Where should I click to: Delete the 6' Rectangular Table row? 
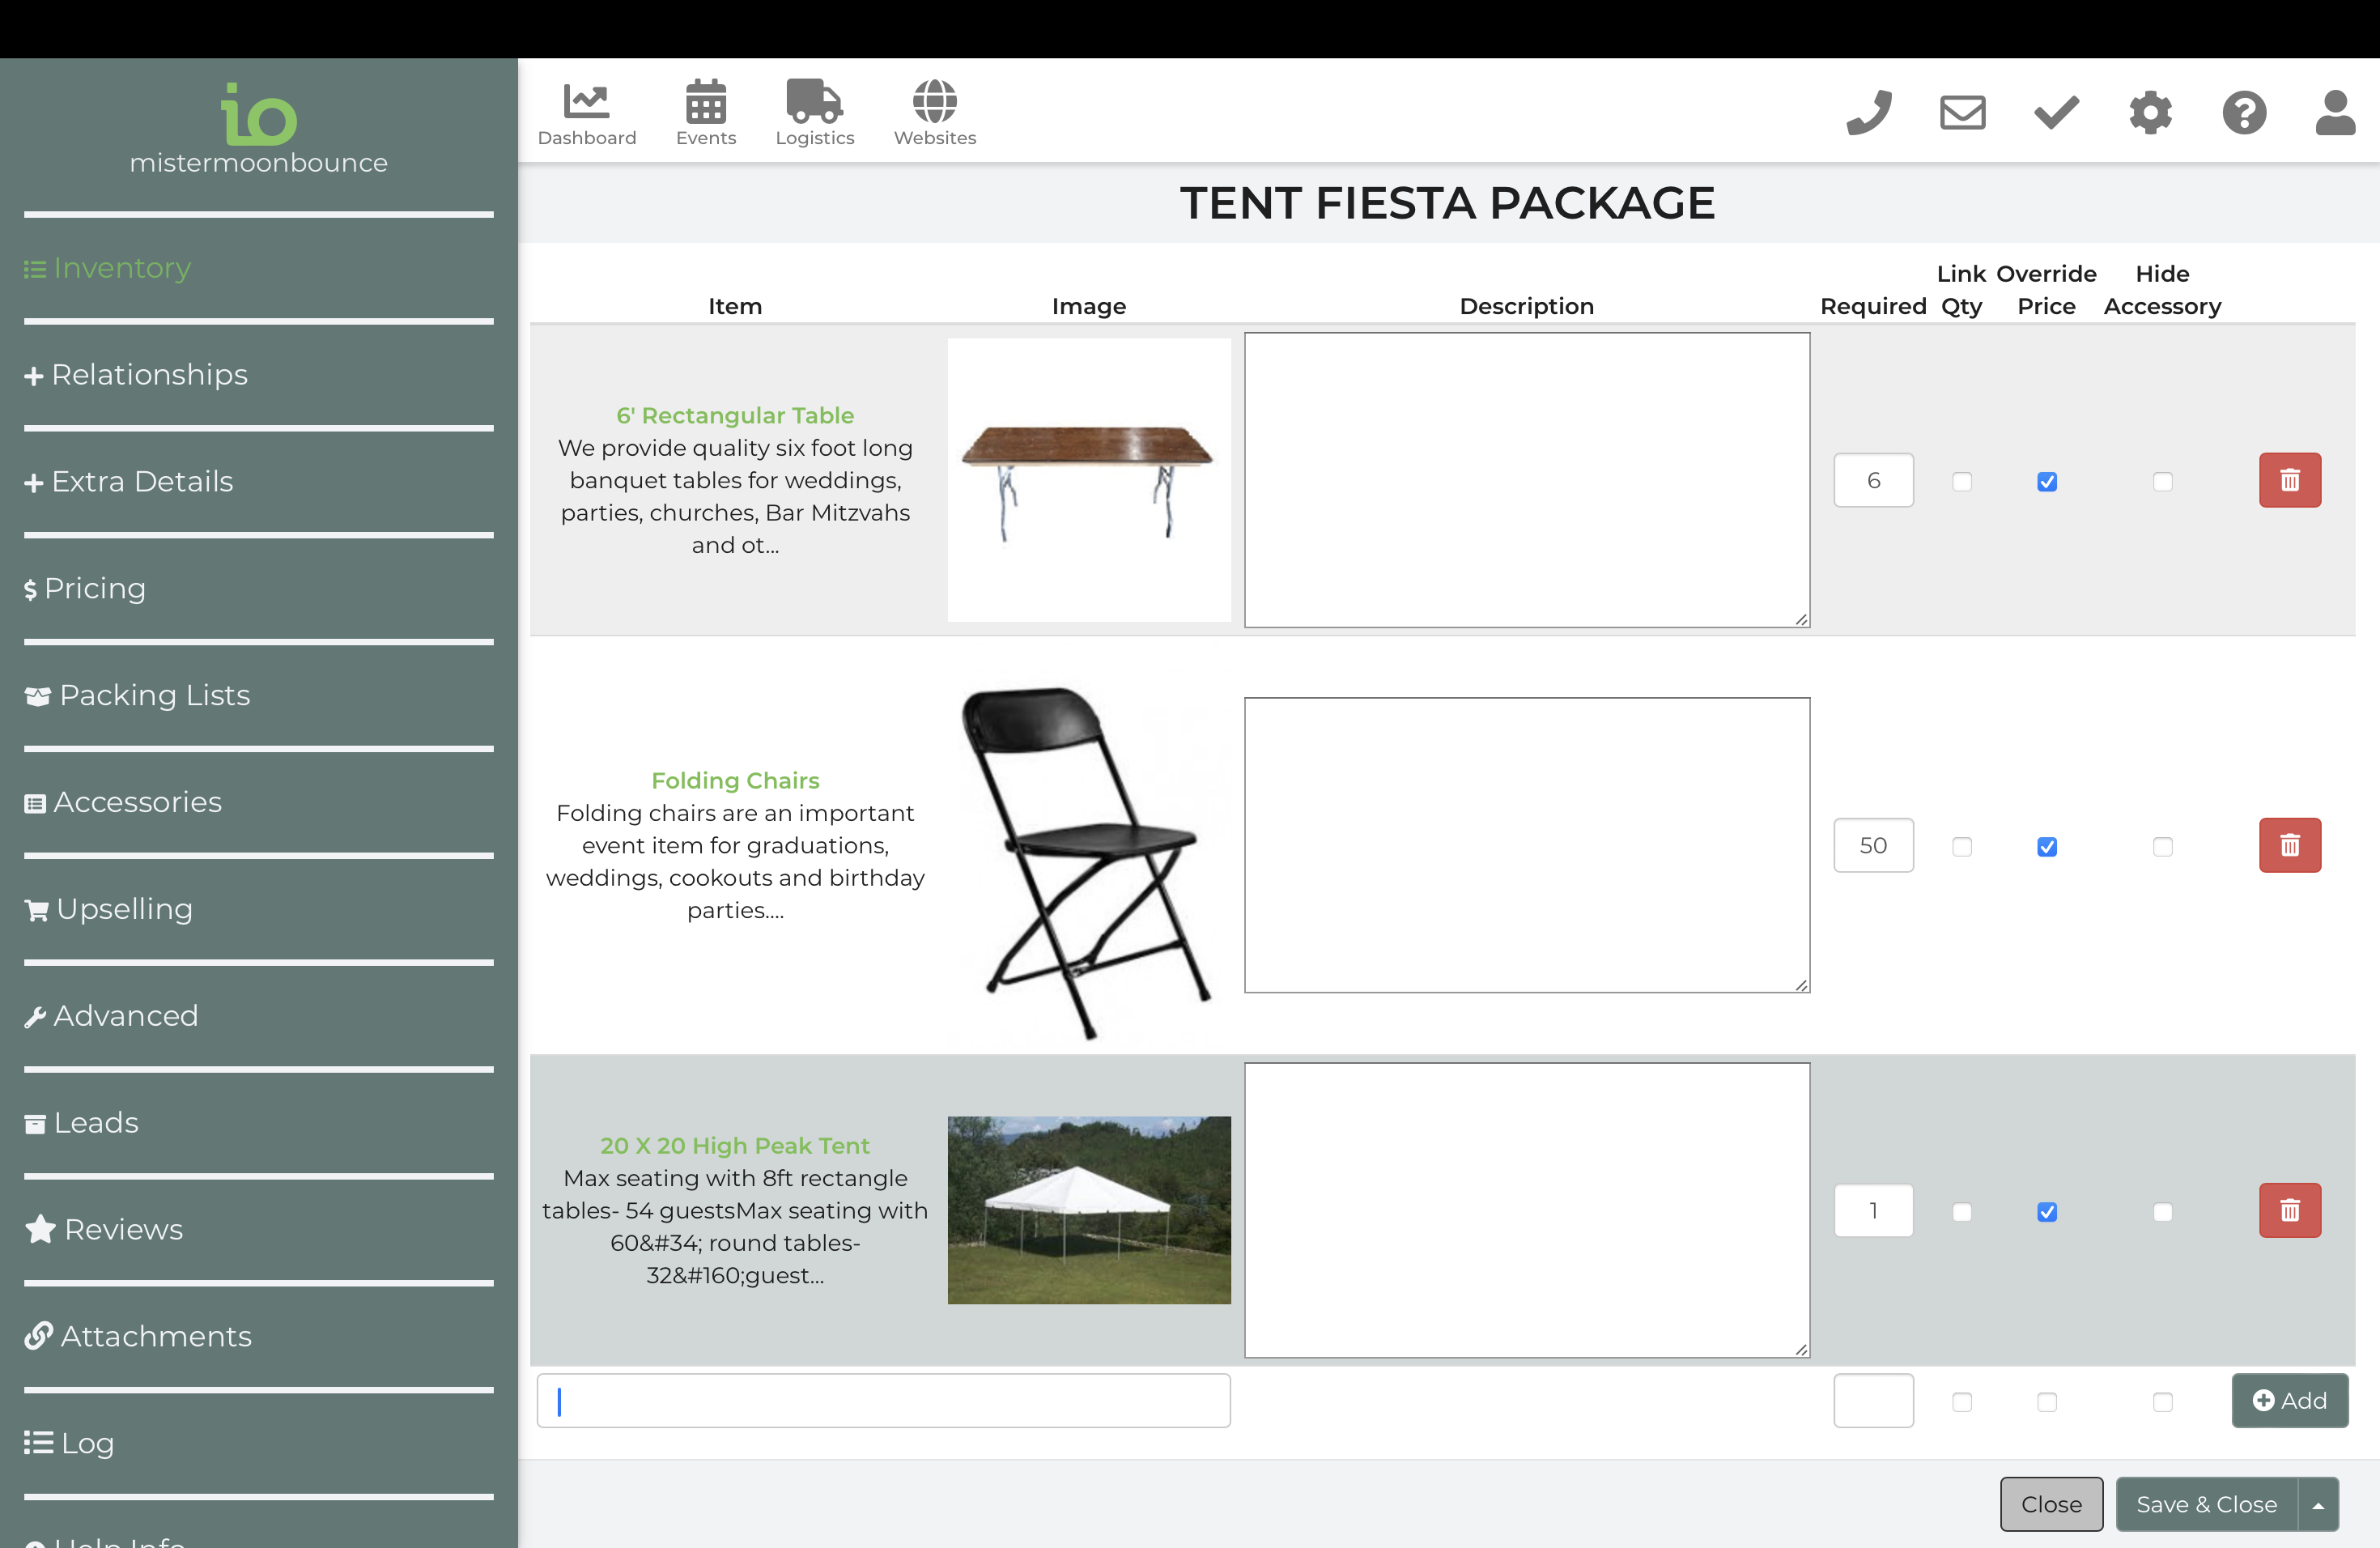tap(2289, 481)
